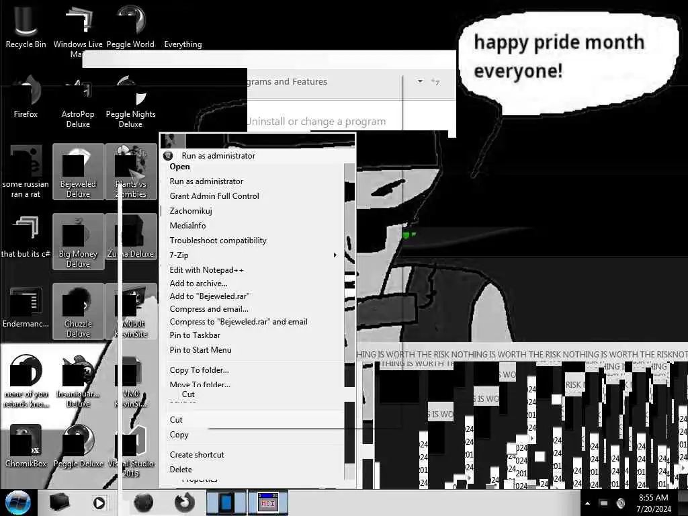688x516 pixels.
Task: Select the Peggle Deluxe desktop icon
Action: tap(78, 446)
